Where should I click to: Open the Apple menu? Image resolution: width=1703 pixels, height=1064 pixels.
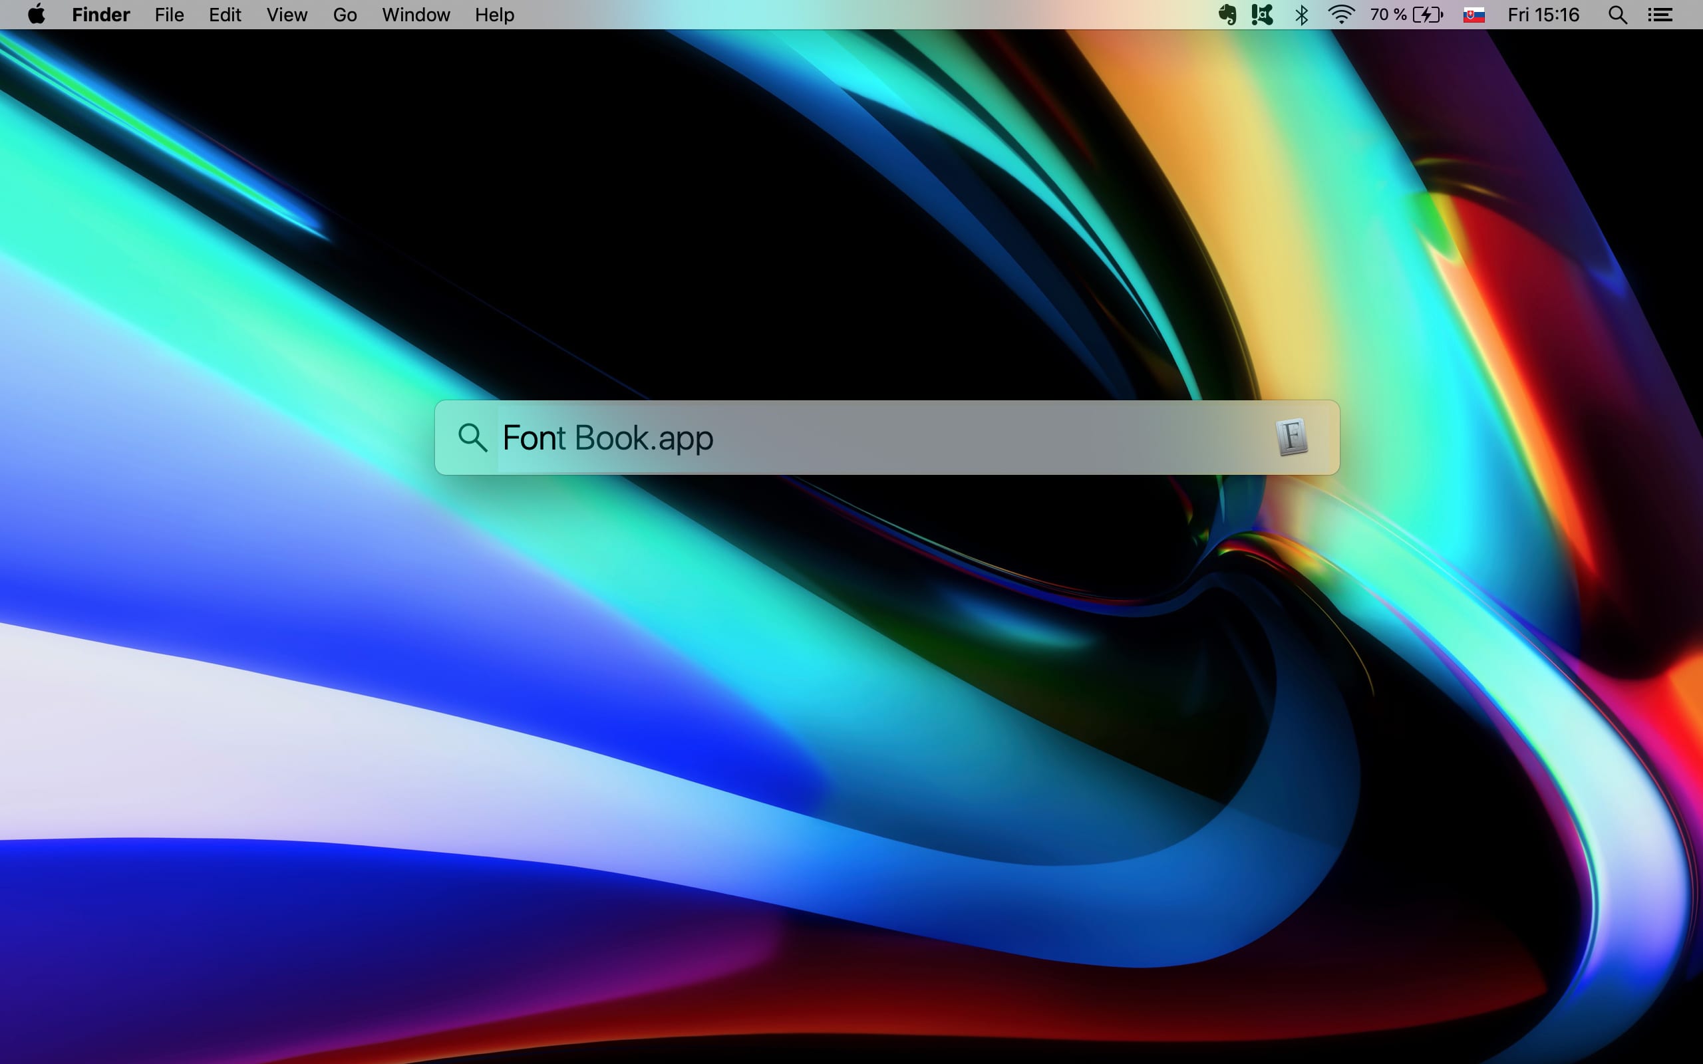pos(37,15)
